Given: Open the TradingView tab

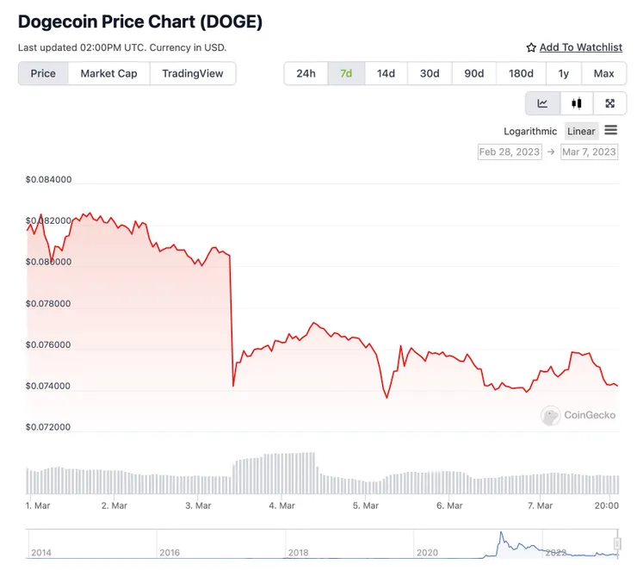Looking at the screenshot, I should click(x=193, y=73).
